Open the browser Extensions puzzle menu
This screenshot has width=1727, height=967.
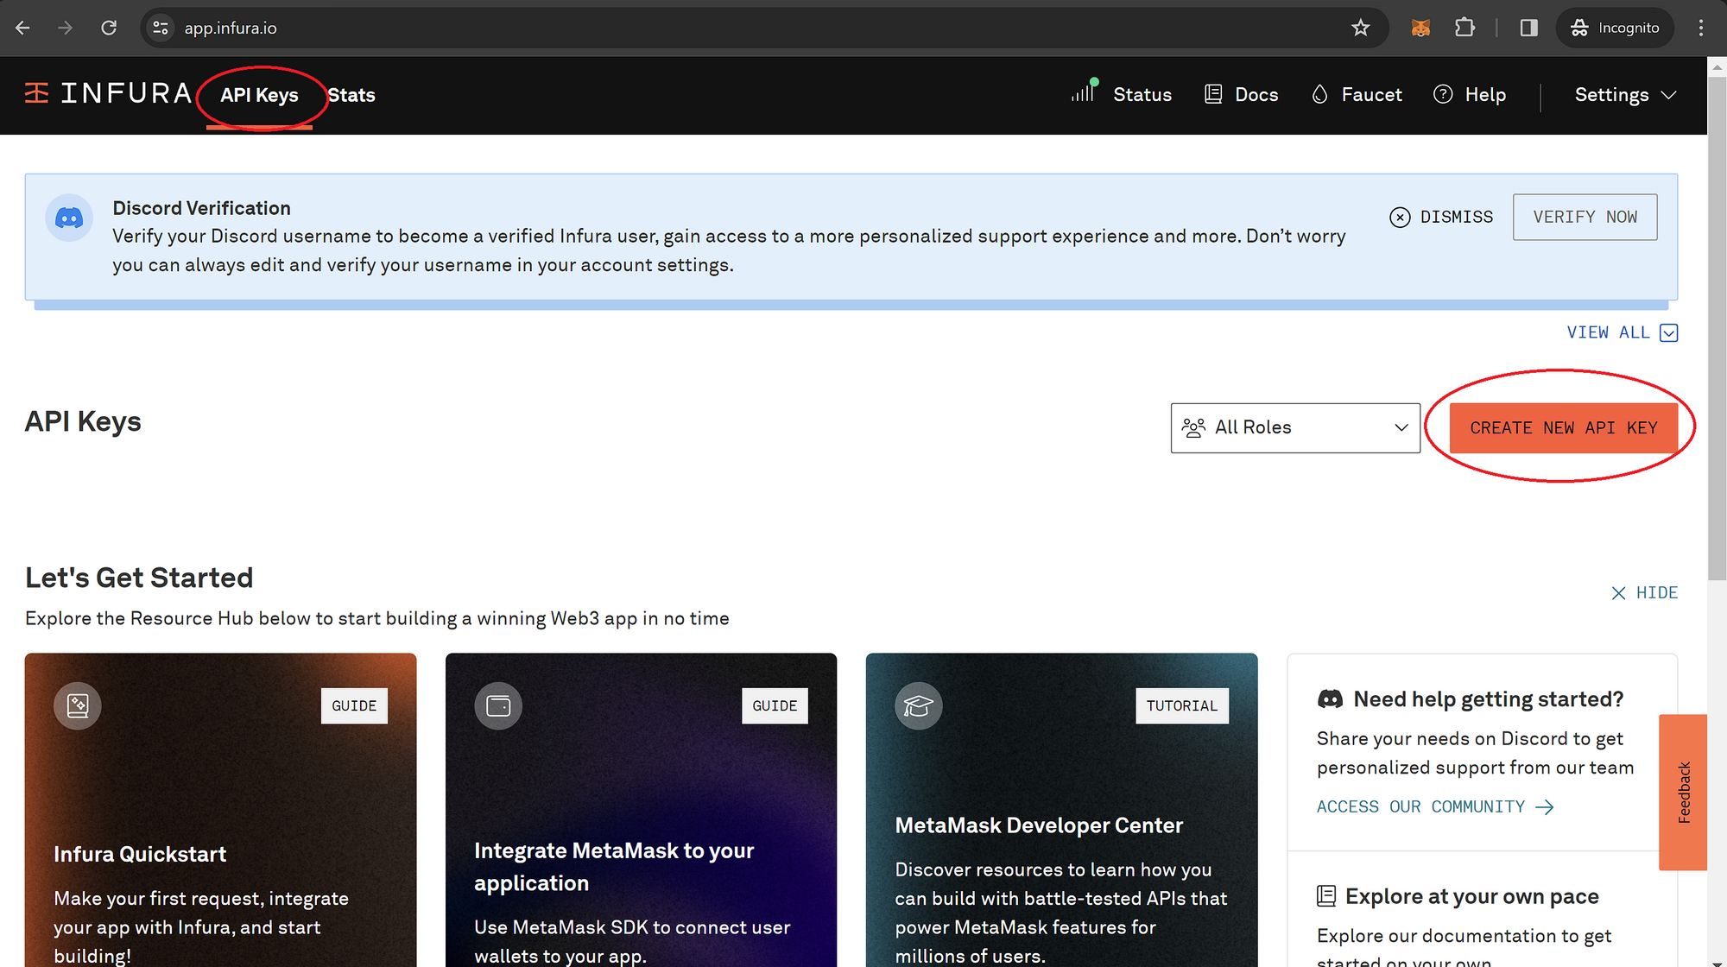(x=1465, y=28)
